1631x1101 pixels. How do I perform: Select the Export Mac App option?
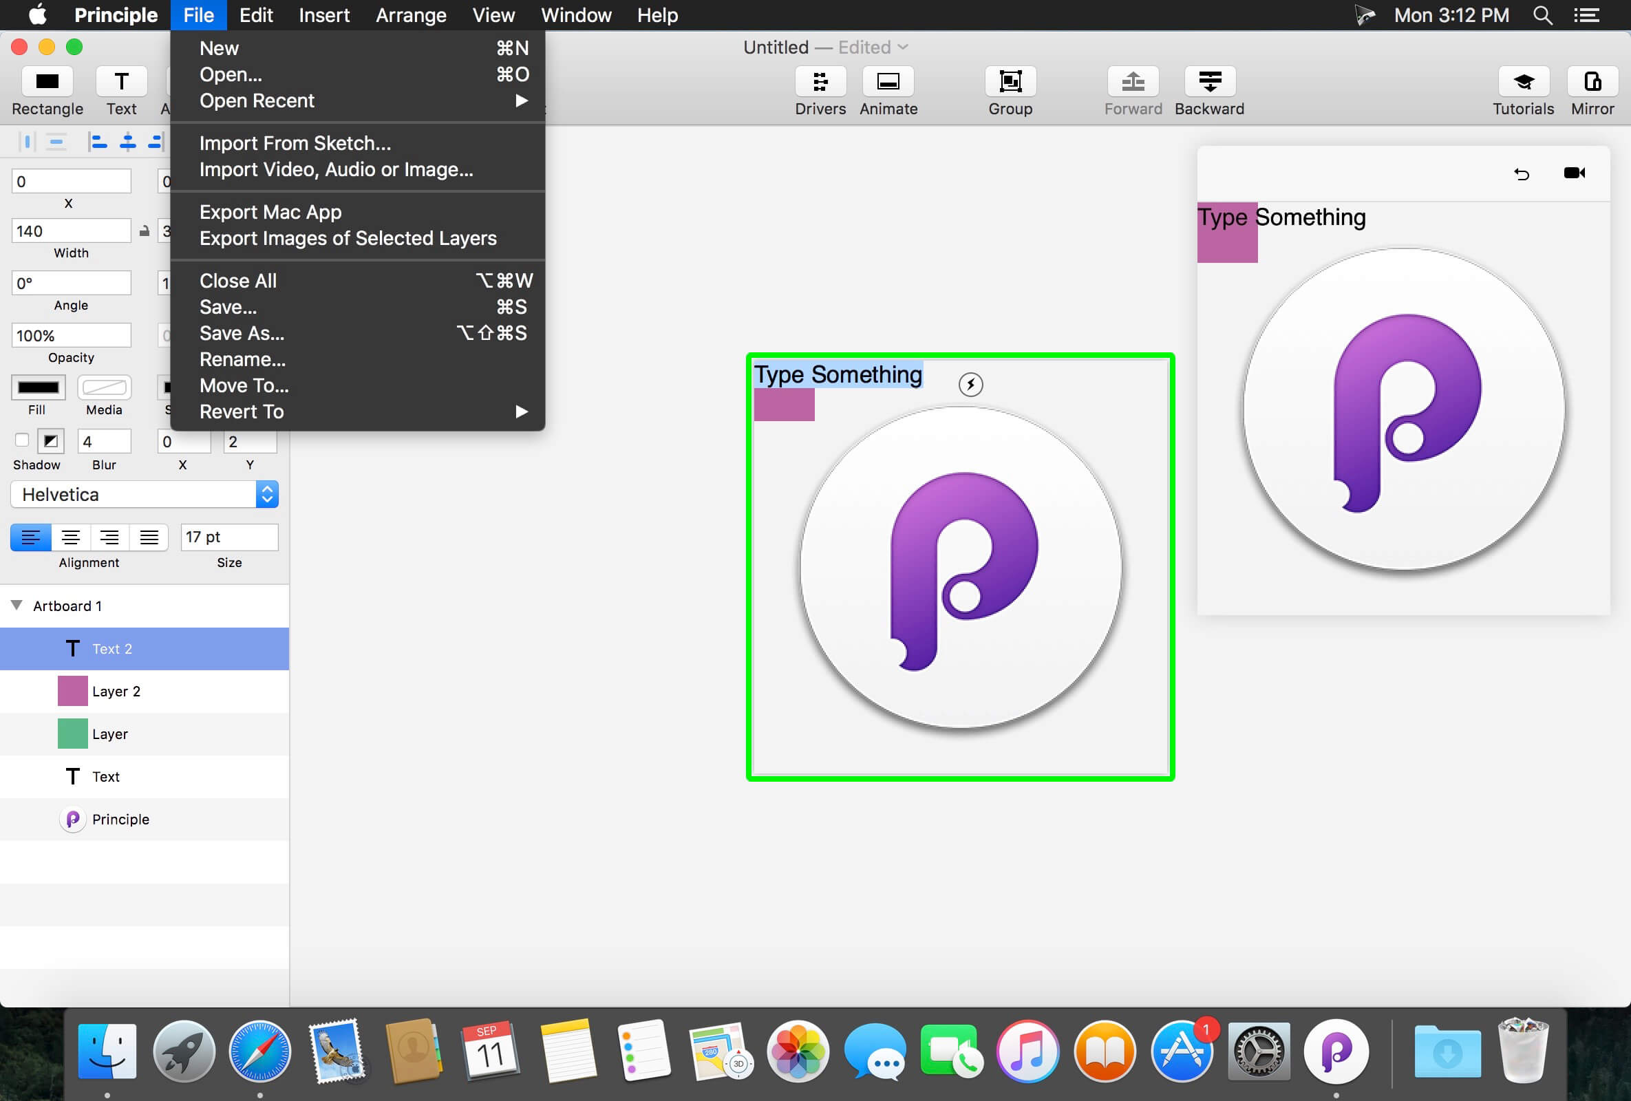click(269, 211)
